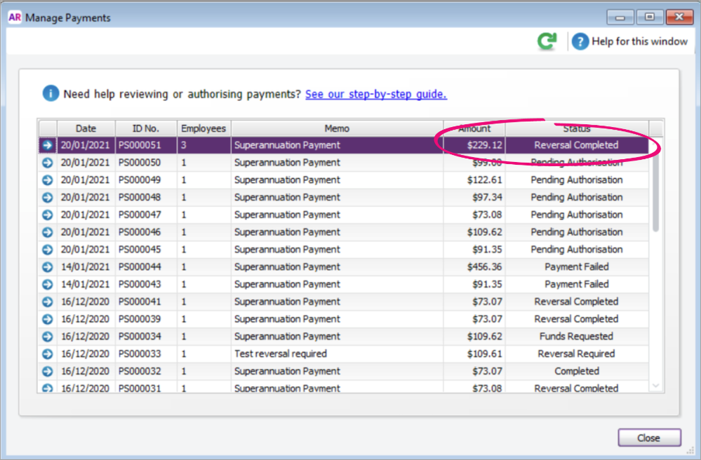
Task: Click the green refresh icon
Action: point(547,42)
